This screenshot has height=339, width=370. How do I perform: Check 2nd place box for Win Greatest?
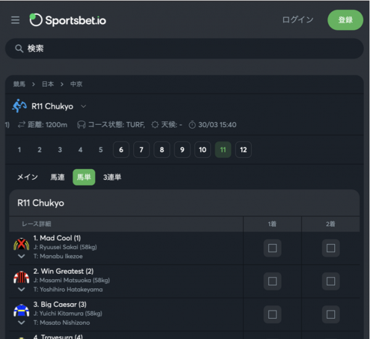coord(331,282)
